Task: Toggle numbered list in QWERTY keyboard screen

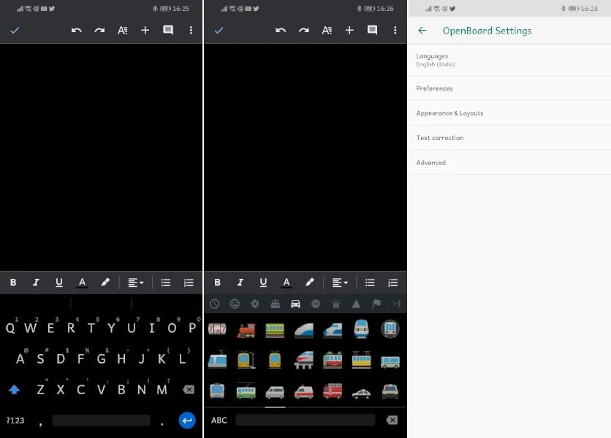Action: [189, 283]
